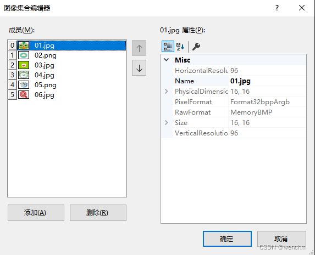
Task: Move selected image up with arrow button
Action: coord(139,48)
